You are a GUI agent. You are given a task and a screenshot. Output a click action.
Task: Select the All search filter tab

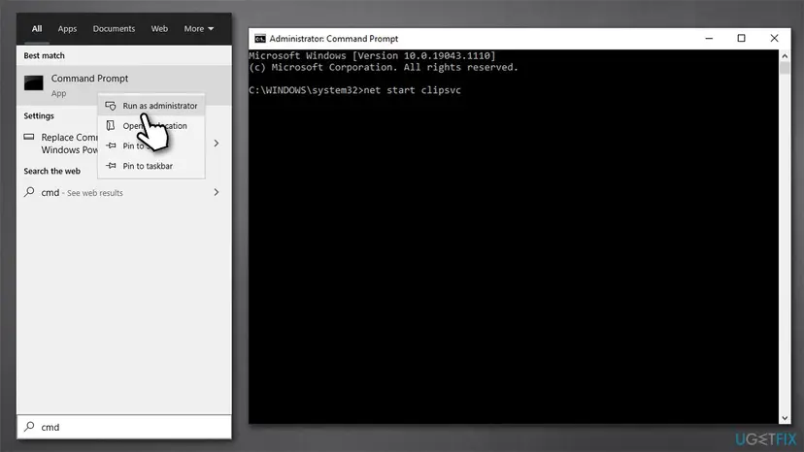point(37,29)
